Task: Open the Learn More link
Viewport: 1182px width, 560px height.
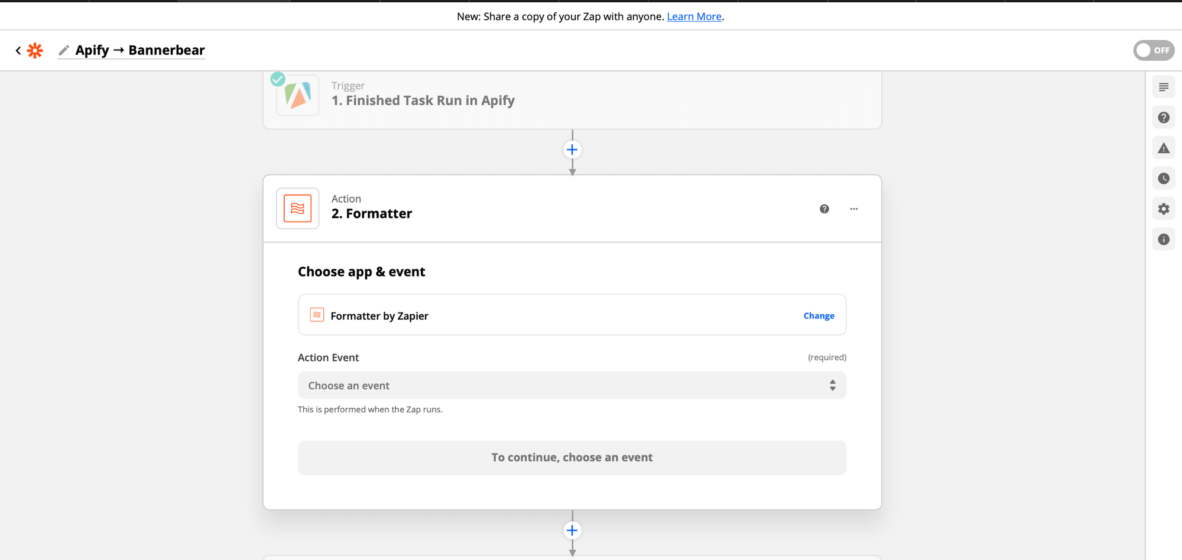Action: pyautogui.click(x=694, y=17)
